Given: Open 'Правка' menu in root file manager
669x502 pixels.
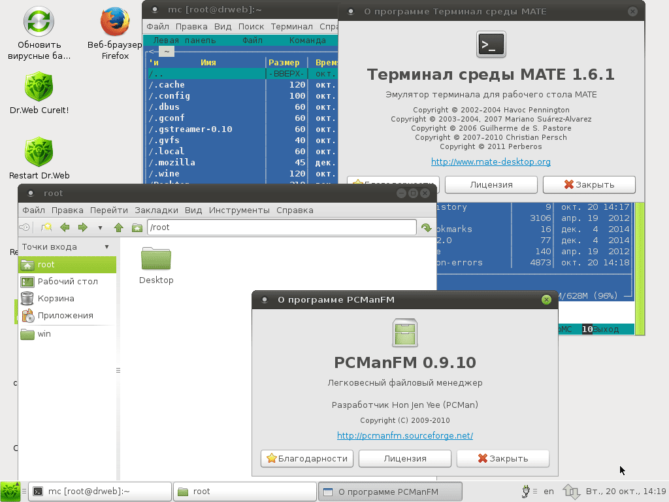Looking at the screenshot, I should [67, 210].
